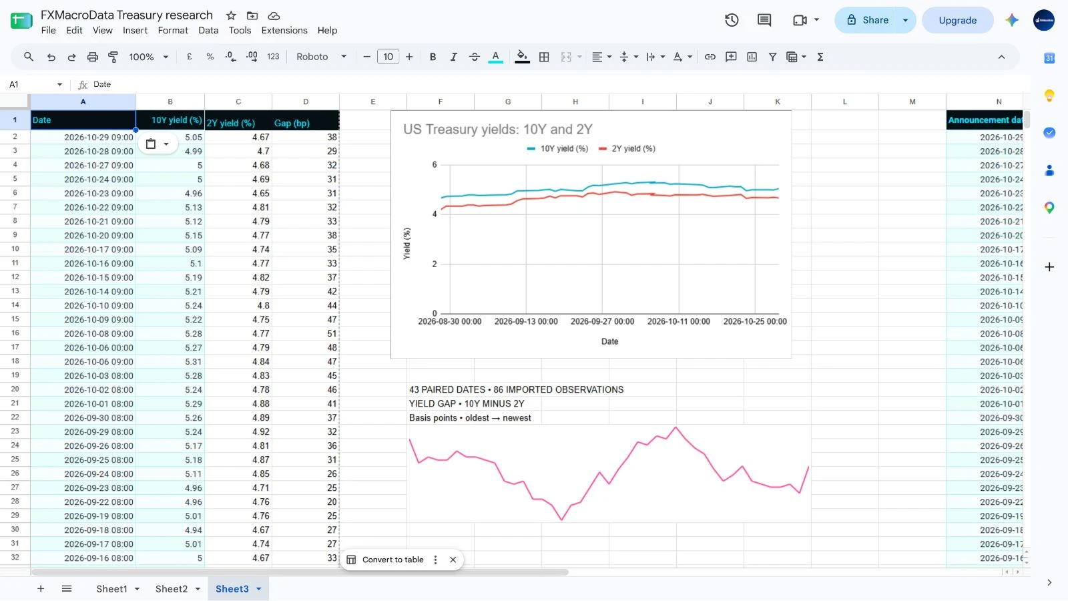Activate the paint format roller icon

coord(113,57)
